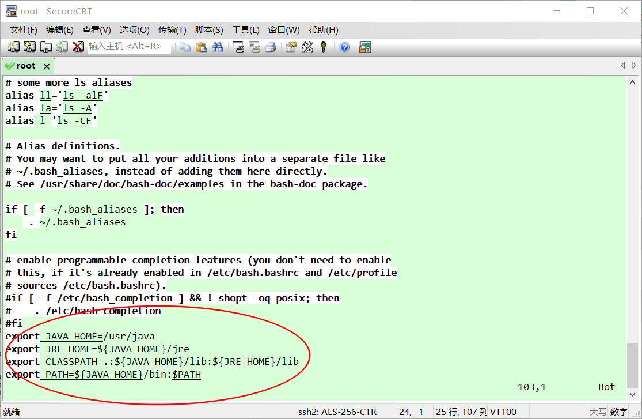Open the 传输(T) menu
This screenshot has height=419, width=642.
coord(172,30)
